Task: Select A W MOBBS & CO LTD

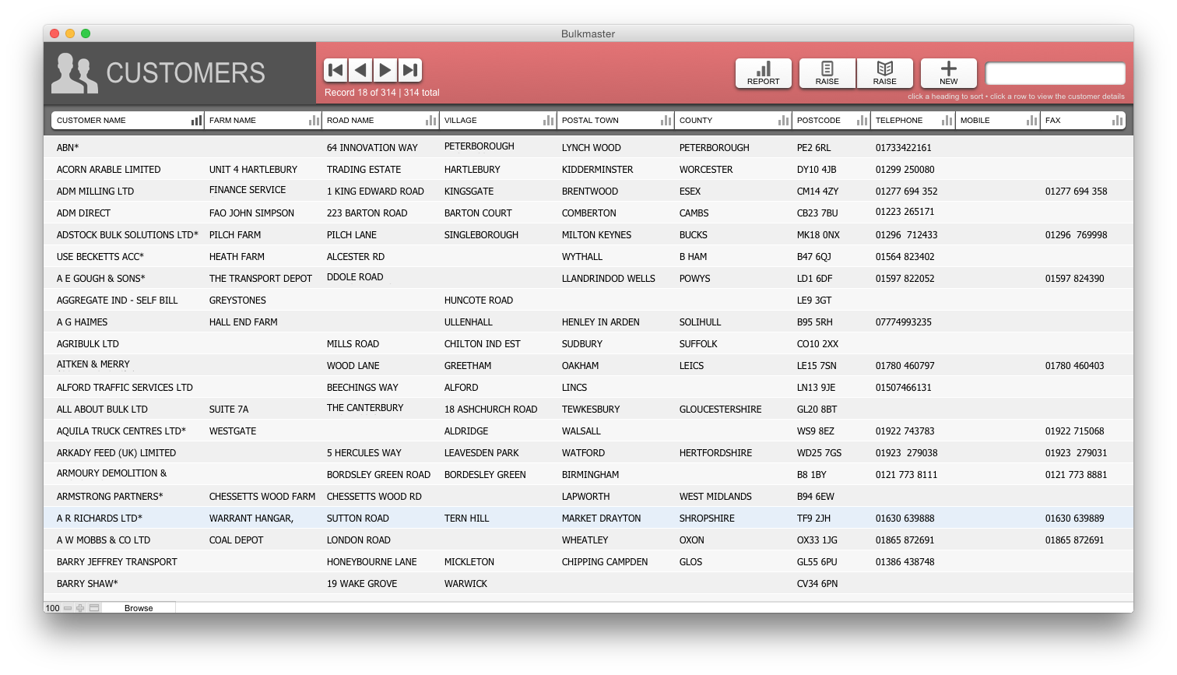Action: (588, 540)
